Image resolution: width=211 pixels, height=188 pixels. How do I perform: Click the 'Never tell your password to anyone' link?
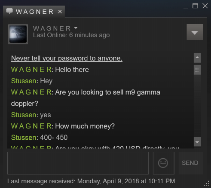tap(67, 58)
